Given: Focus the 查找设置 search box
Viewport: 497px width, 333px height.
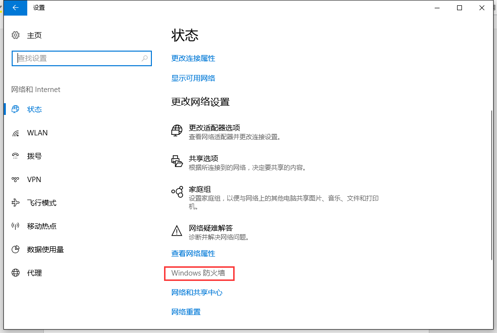Looking at the screenshot, I should [81, 58].
